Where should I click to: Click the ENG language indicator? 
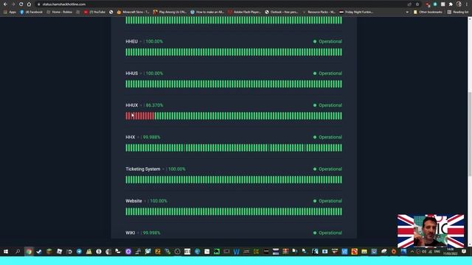pos(437,252)
